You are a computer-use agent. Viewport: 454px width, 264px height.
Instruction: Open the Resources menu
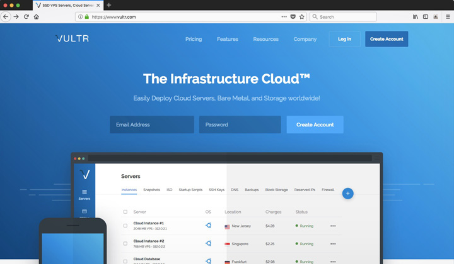(266, 39)
